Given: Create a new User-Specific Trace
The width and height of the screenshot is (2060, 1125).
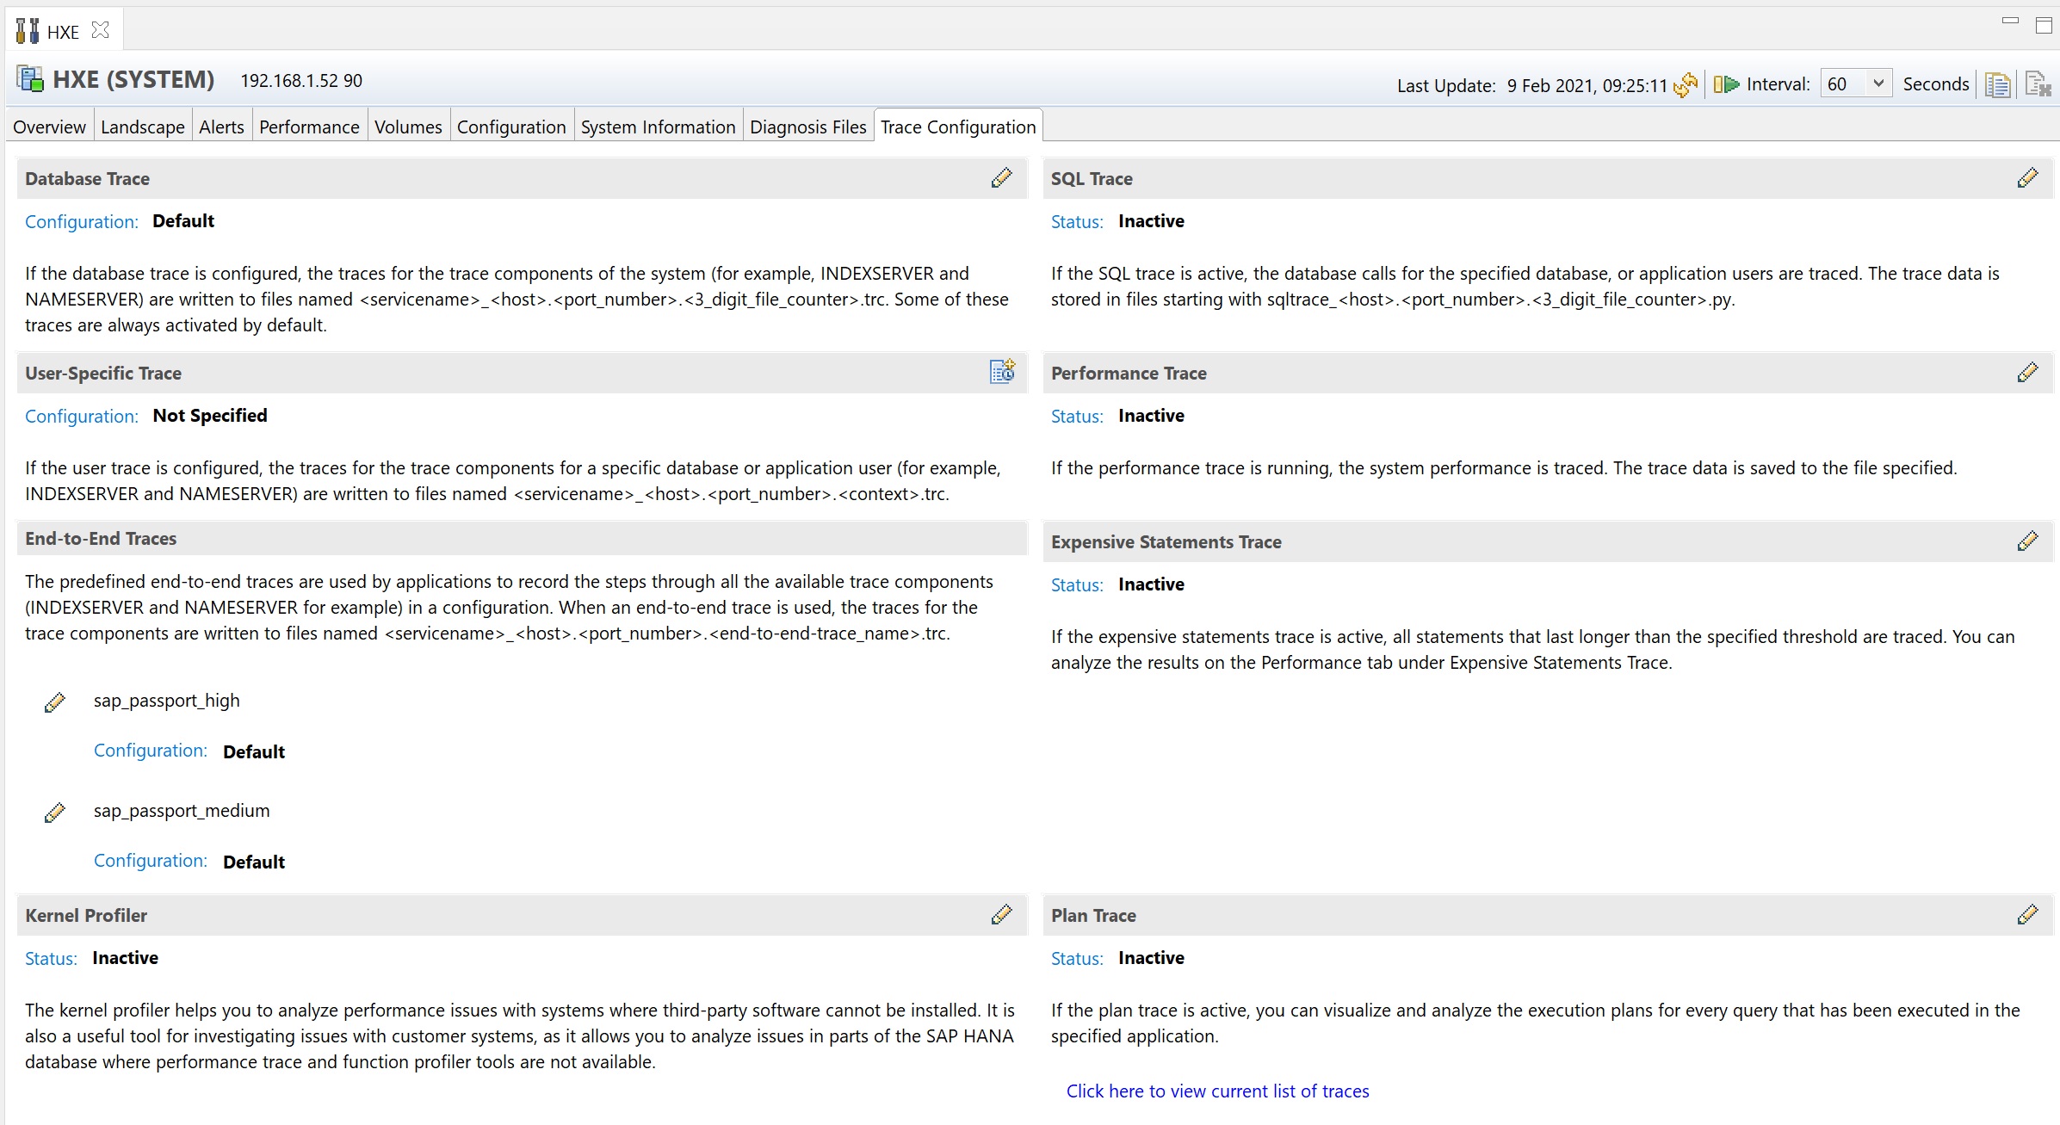Looking at the screenshot, I should point(1002,372).
